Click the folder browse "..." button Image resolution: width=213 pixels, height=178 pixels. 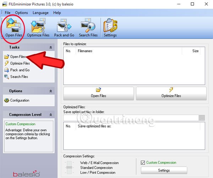202,118
